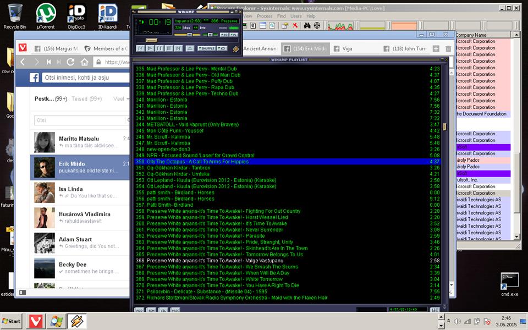Click Vivaldi rewind navigation icon
Viewport: 528px width, 330px height.
[49, 62]
